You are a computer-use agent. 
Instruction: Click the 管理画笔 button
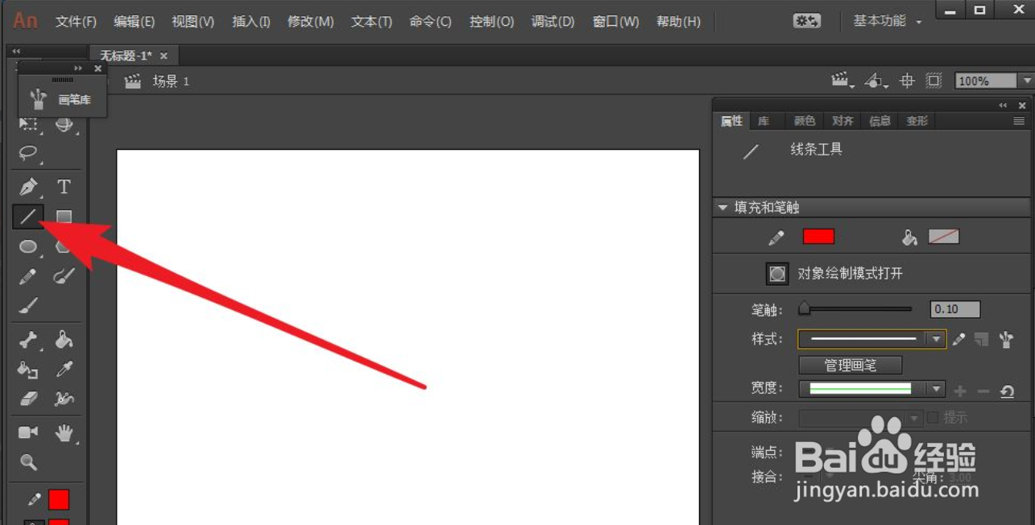point(850,366)
